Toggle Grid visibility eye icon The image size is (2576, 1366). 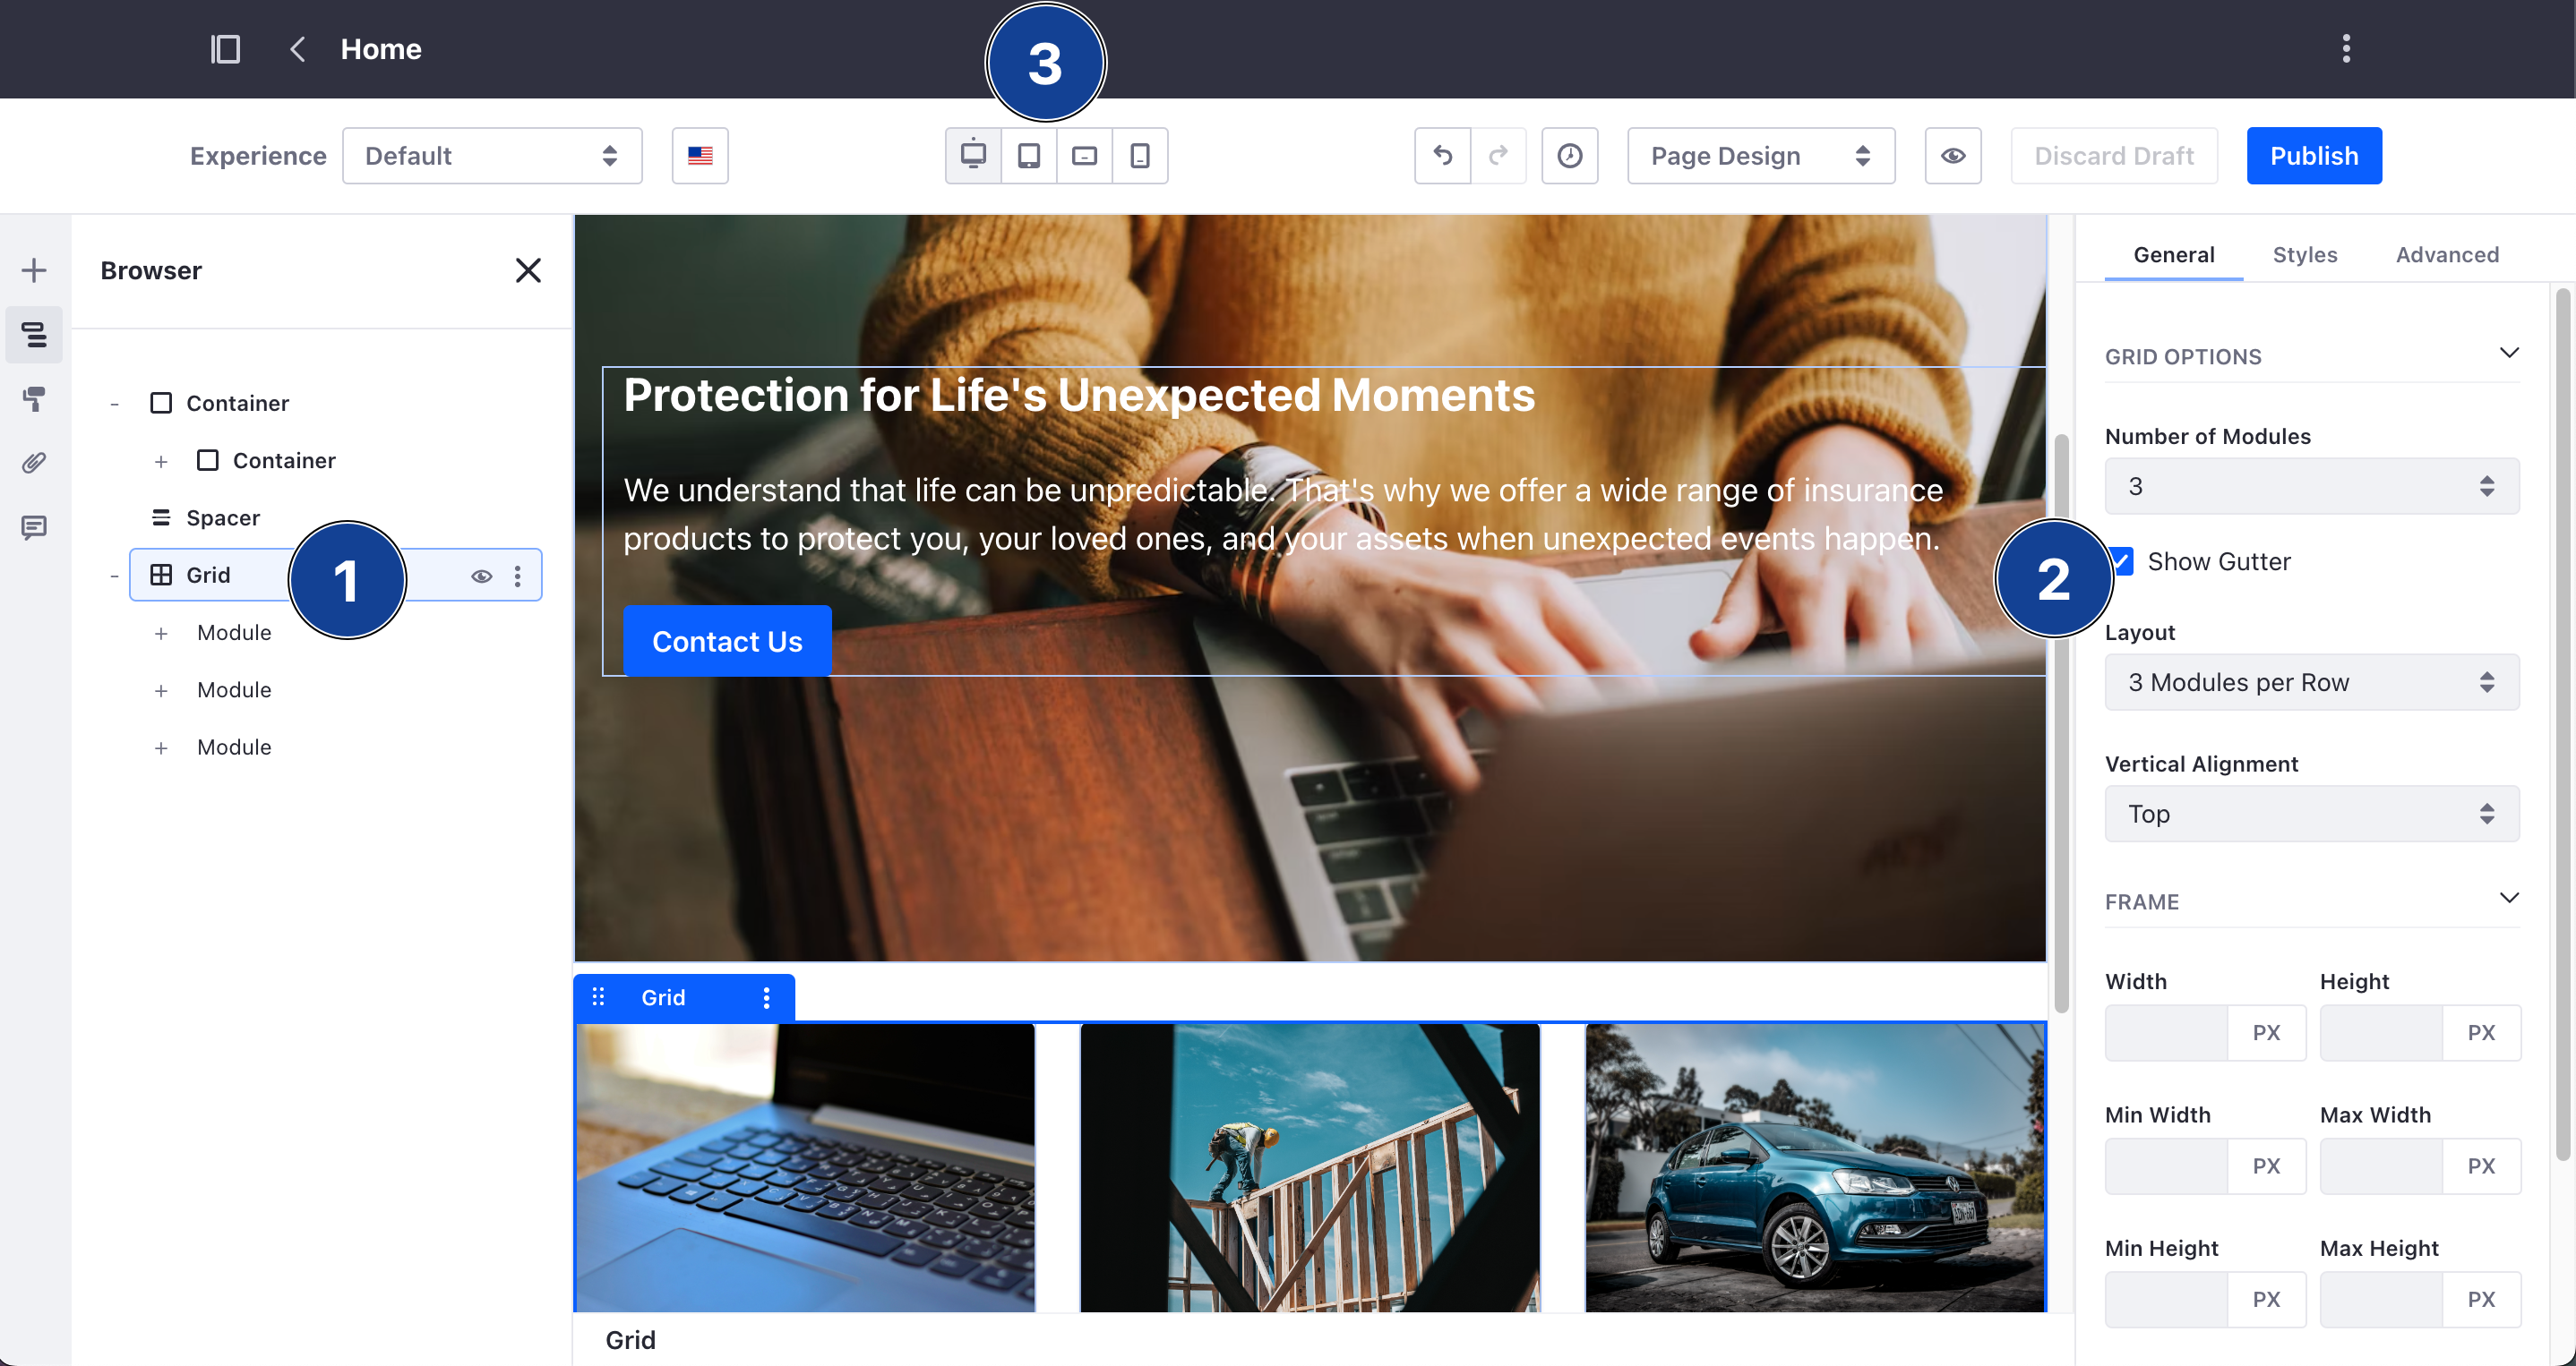(x=478, y=576)
